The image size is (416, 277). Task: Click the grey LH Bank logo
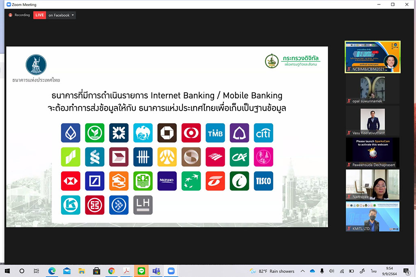[143, 205]
